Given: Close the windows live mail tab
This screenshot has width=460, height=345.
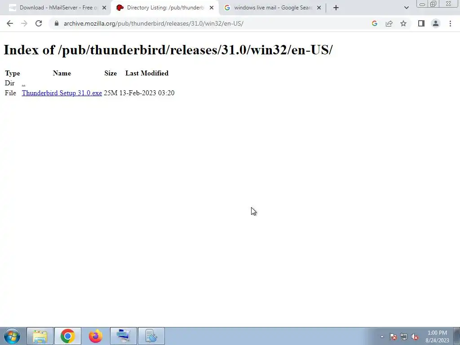Looking at the screenshot, I should (319, 8).
